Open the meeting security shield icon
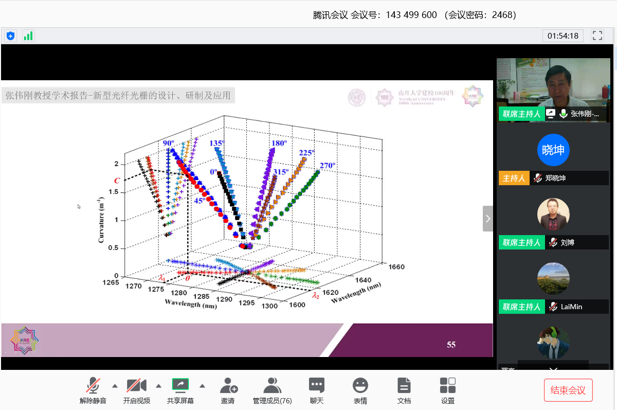The width and height of the screenshot is (617, 410). 10,36
